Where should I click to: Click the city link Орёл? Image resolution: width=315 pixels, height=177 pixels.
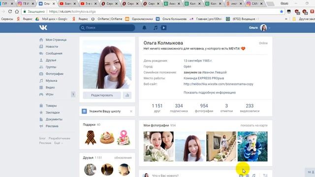[187, 66]
